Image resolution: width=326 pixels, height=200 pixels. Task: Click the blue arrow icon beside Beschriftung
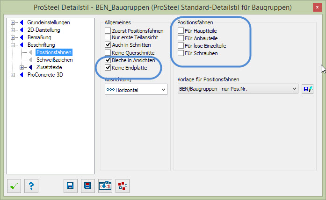pyautogui.click(x=22, y=45)
